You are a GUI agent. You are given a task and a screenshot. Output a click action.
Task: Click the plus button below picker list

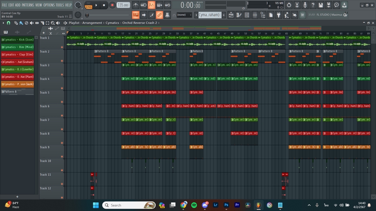pyautogui.click(x=17, y=197)
